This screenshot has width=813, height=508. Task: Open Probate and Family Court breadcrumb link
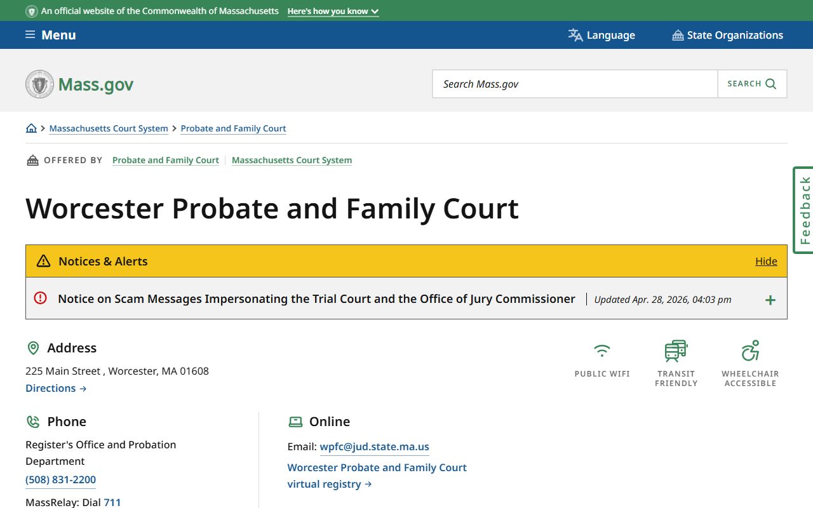point(233,128)
